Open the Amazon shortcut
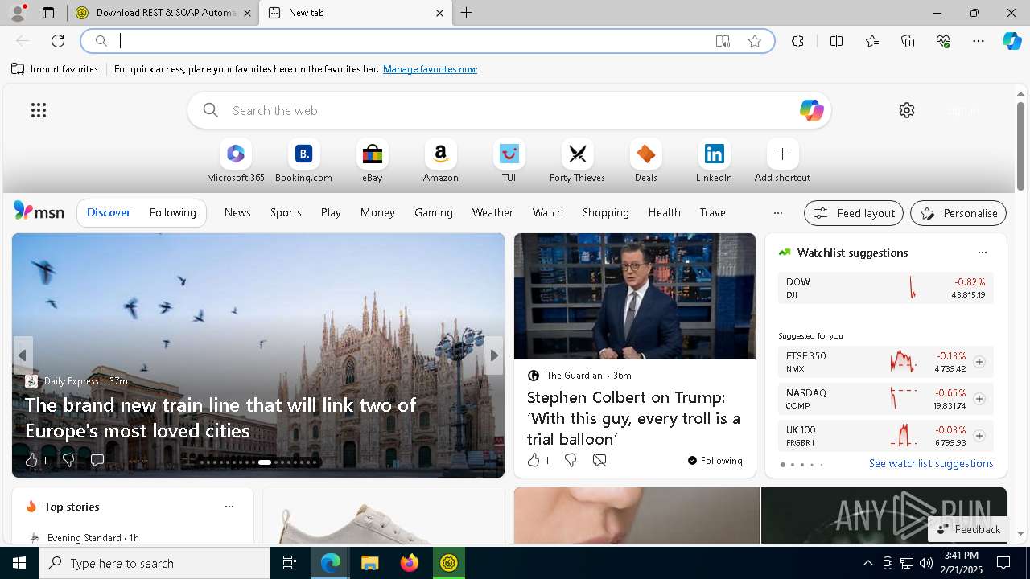The width and height of the screenshot is (1030, 579). coord(440,161)
